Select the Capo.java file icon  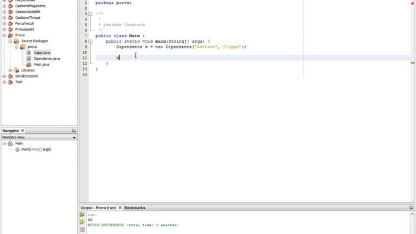coord(29,53)
